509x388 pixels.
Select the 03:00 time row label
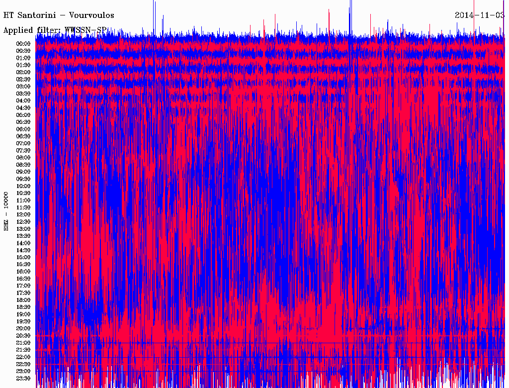[x=23, y=87]
